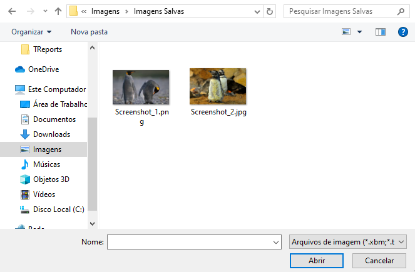Click the Up one level arrow
The image size is (415, 272).
pyautogui.click(x=58, y=11)
